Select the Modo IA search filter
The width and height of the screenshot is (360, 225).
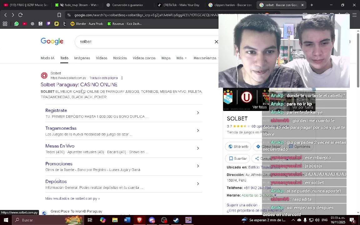[x=47, y=58]
